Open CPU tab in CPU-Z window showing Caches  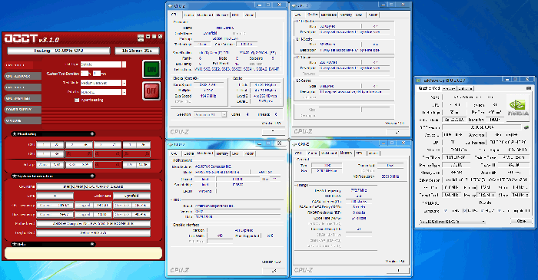pos(298,15)
